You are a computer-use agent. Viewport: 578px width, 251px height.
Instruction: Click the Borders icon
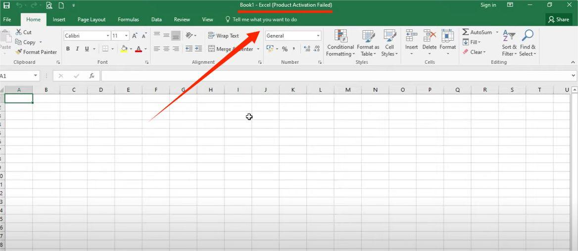click(x=105, y=49)
